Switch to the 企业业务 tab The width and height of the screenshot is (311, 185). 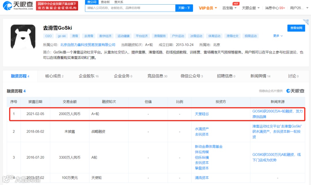[123, 76]
